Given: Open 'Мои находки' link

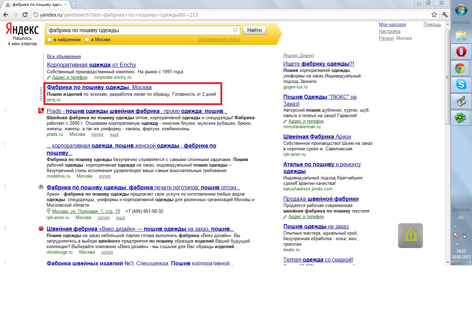Looking at the screenshot, I should (393, 25).
